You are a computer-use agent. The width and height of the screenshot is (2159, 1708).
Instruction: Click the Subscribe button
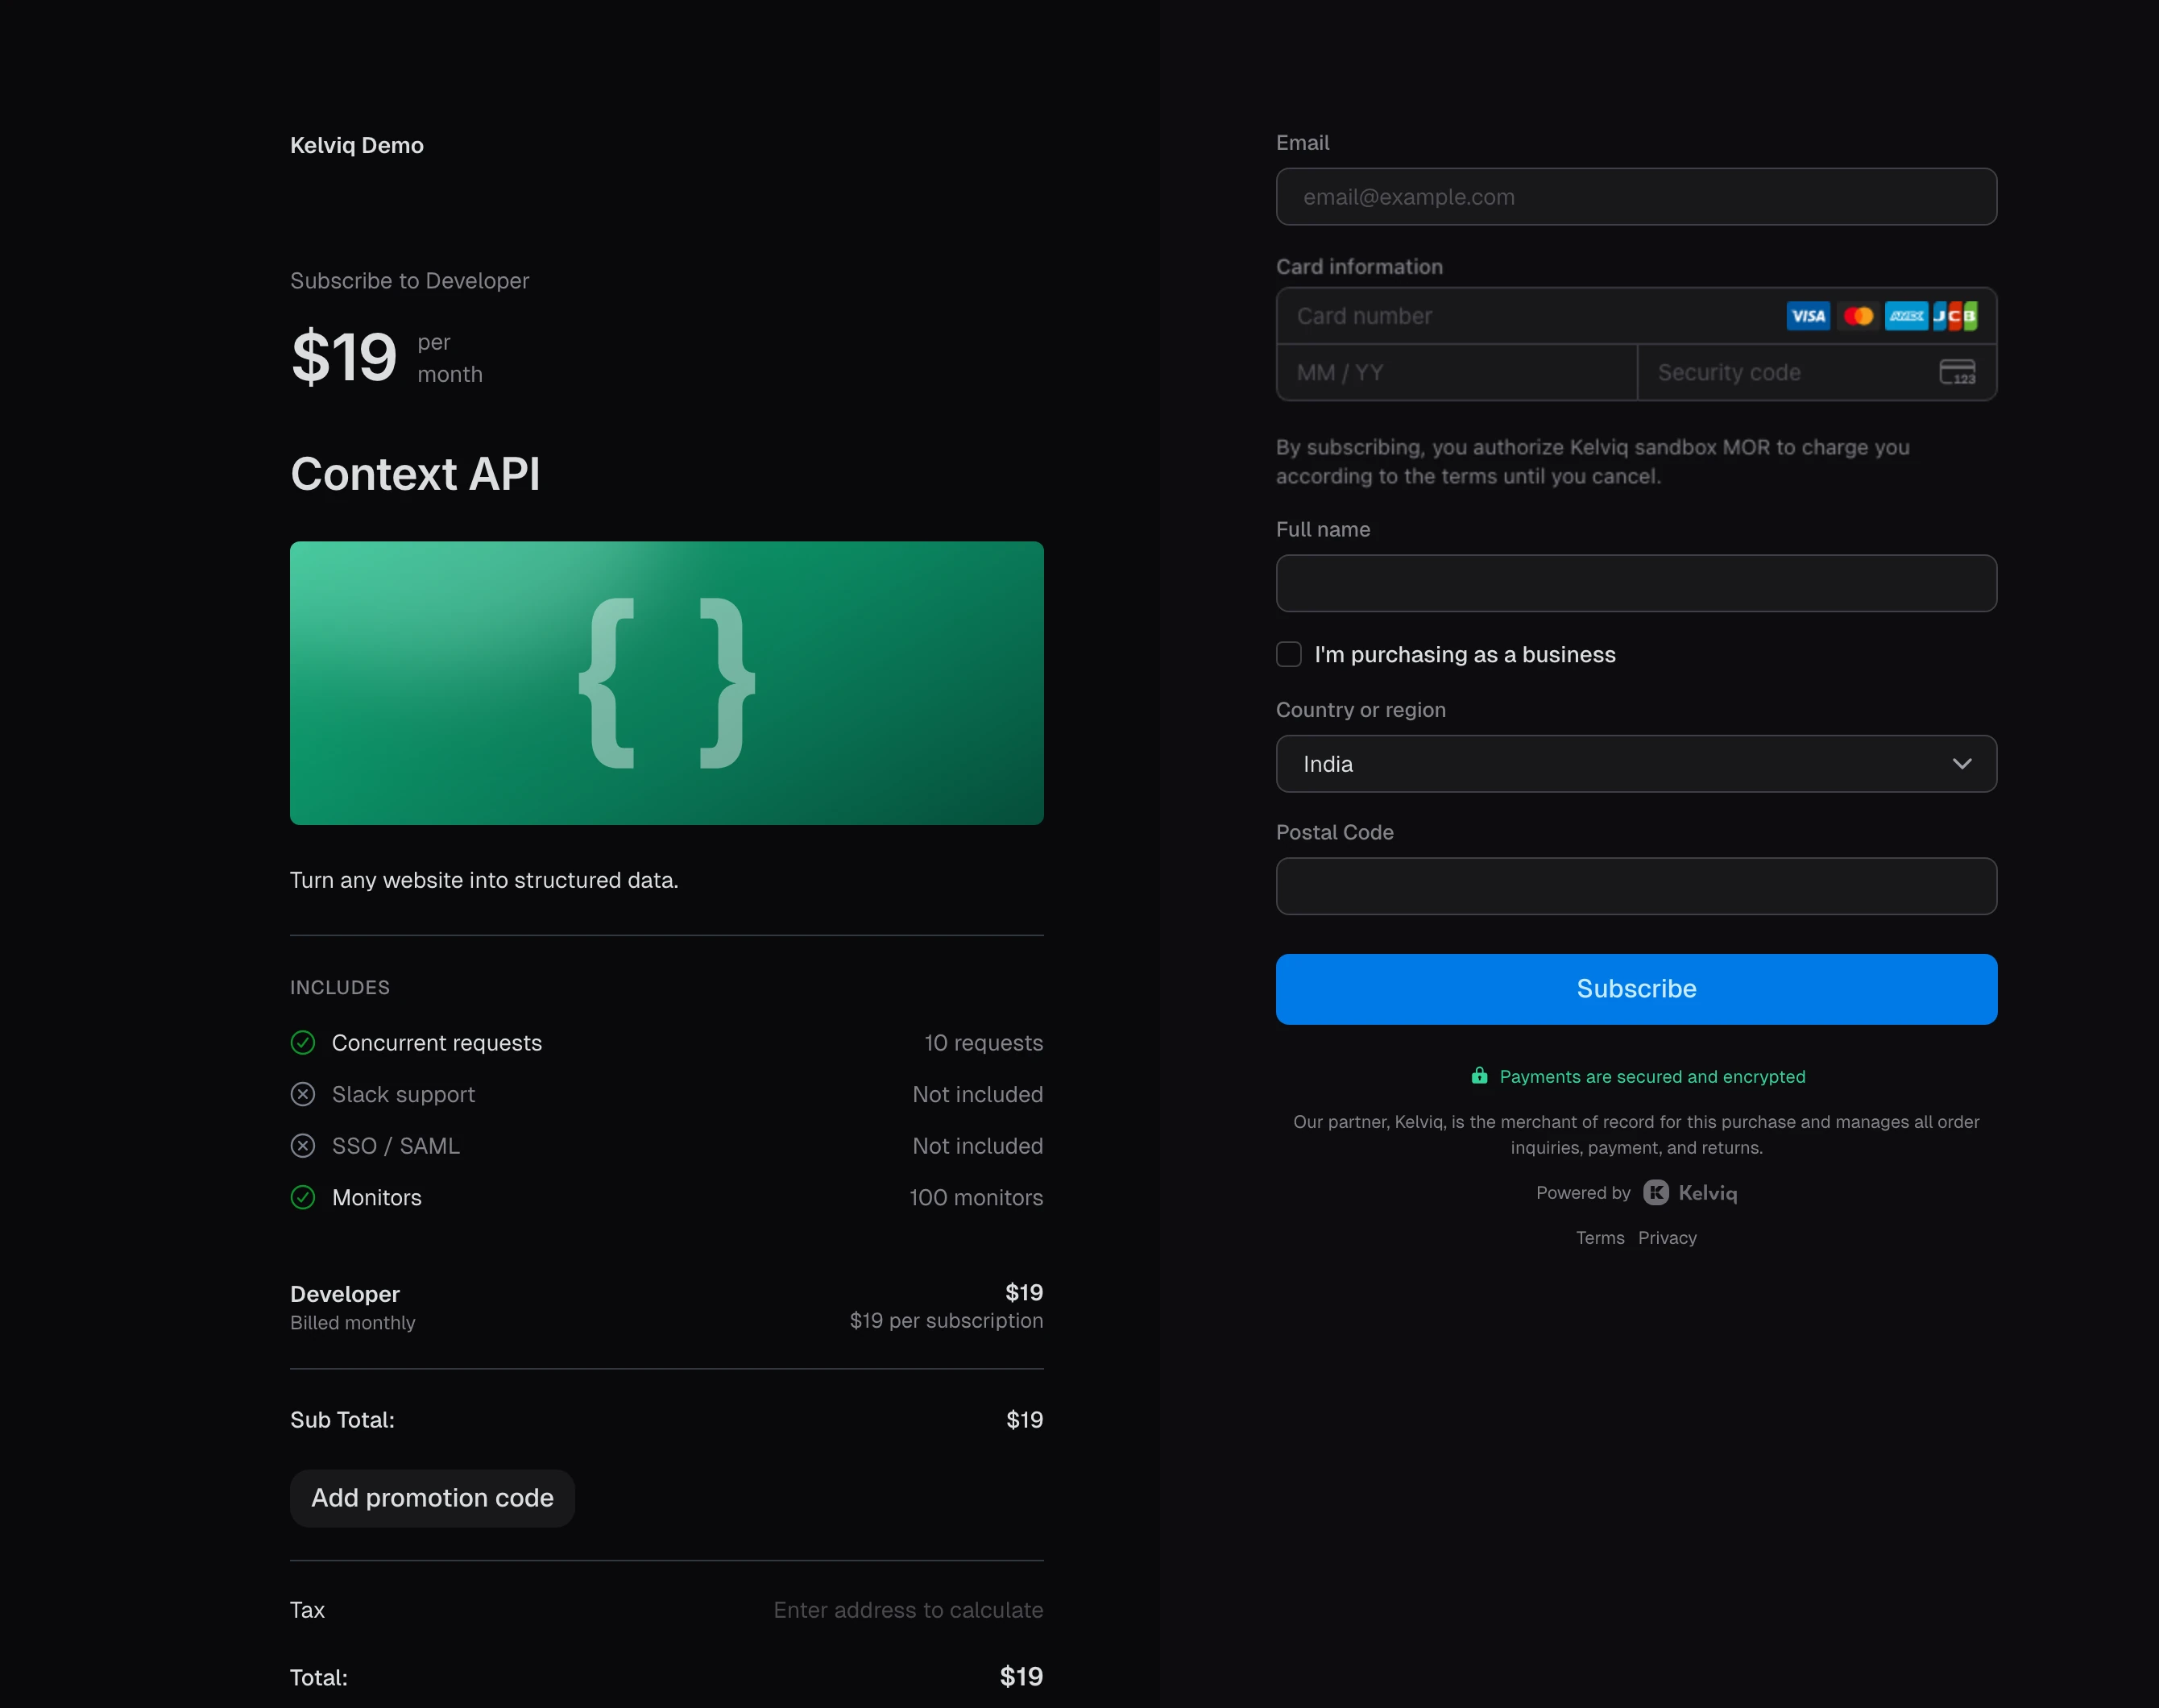pyautogui.click(x=1636, y=989)
